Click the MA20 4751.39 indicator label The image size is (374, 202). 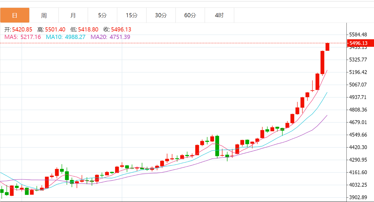[x=110, y=37]
